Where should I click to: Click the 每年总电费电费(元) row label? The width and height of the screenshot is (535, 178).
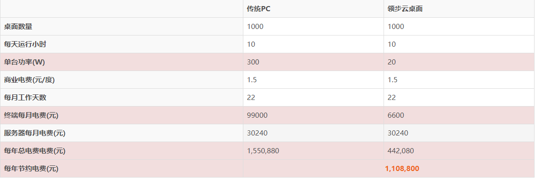pyautogui.click(x=35, y=151)
